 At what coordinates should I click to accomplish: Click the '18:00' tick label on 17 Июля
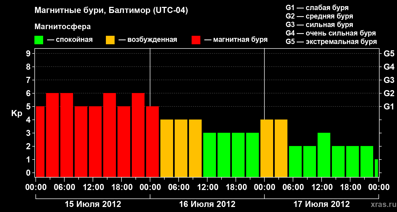350,187
